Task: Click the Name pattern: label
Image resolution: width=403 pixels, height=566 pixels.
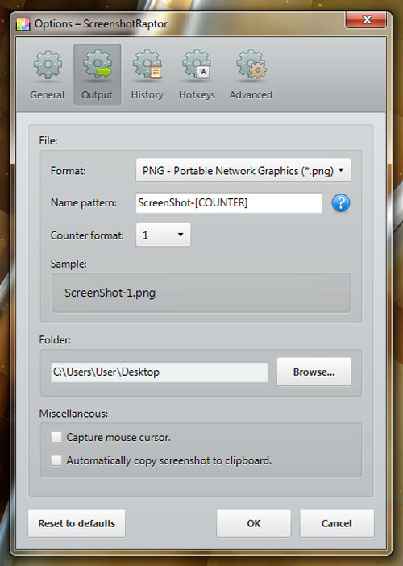Action: click(84, 203)
